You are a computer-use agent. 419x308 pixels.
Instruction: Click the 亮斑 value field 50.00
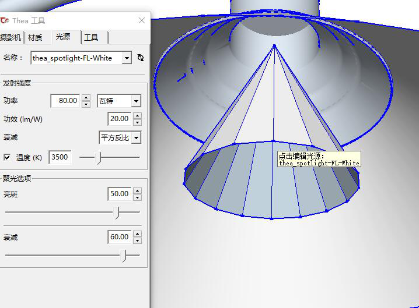(120, 194)
